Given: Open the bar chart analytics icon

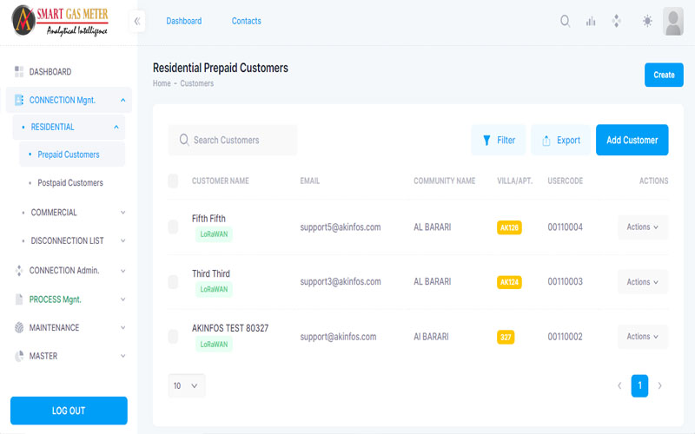Looking at the screenshot, I should tap(591, 21).
